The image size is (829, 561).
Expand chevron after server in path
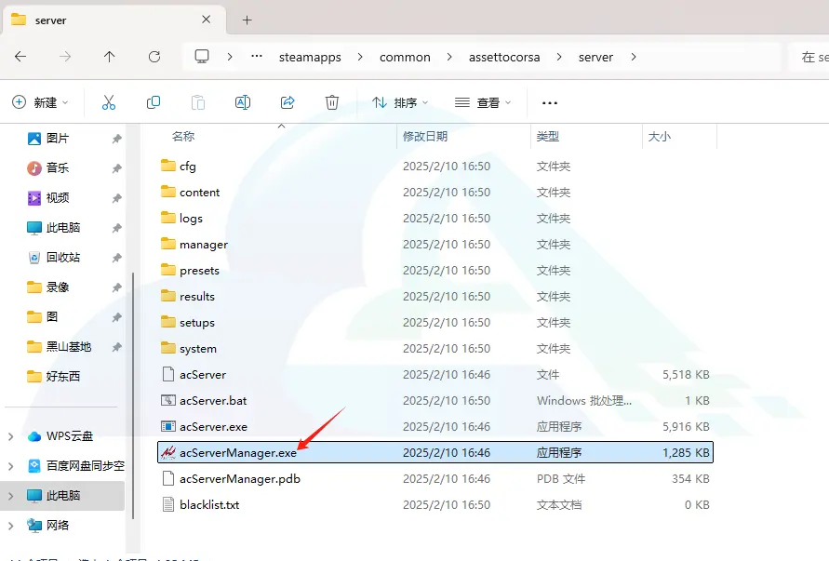click(634, 57)
